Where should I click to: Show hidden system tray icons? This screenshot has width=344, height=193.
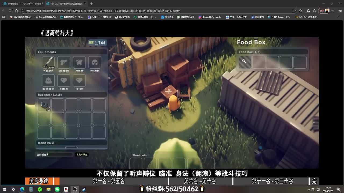pos(309,189)
